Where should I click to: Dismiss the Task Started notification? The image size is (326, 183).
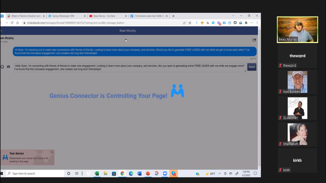pos(52,152)
